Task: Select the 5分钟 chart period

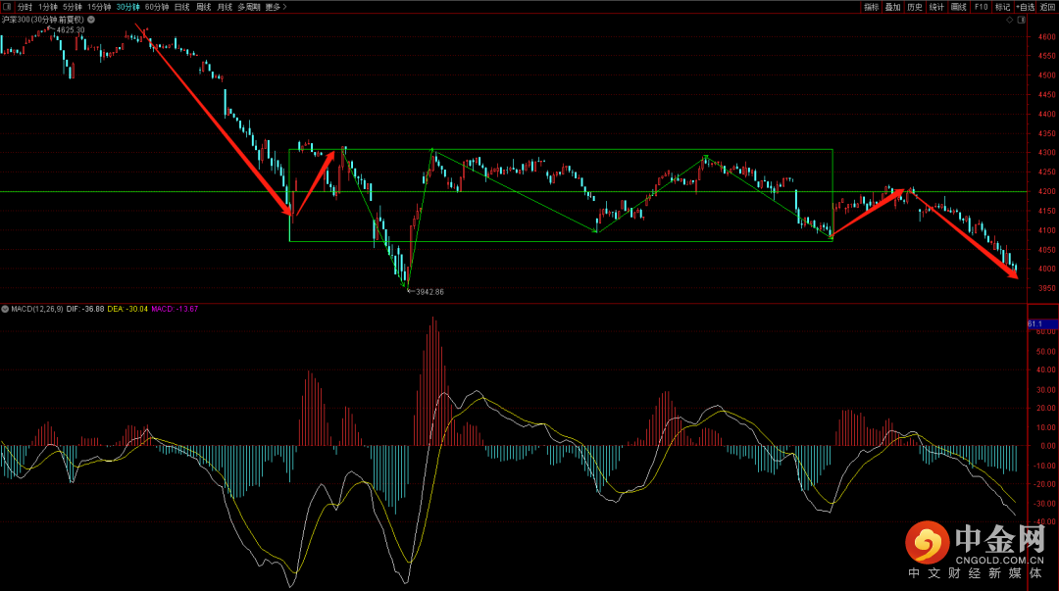Action: coord(73,7)
